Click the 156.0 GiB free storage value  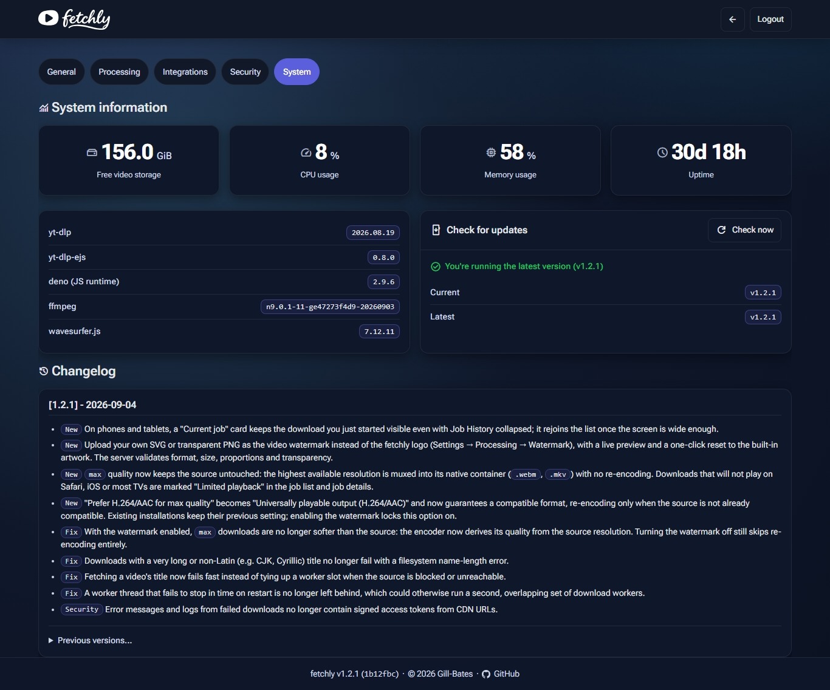click(137, 152)
